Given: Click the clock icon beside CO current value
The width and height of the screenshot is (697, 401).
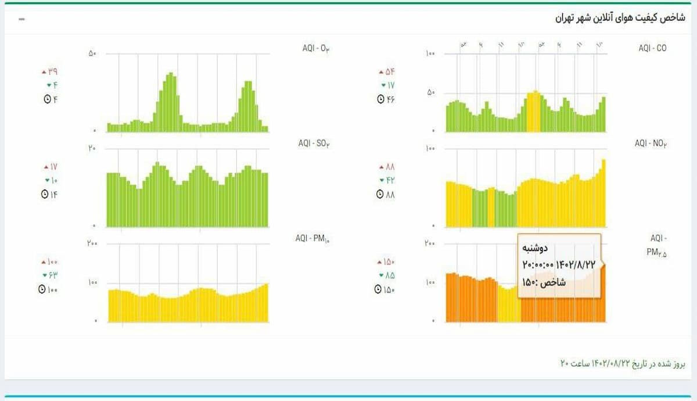Looking at the screenshot, I should point(380,99).
